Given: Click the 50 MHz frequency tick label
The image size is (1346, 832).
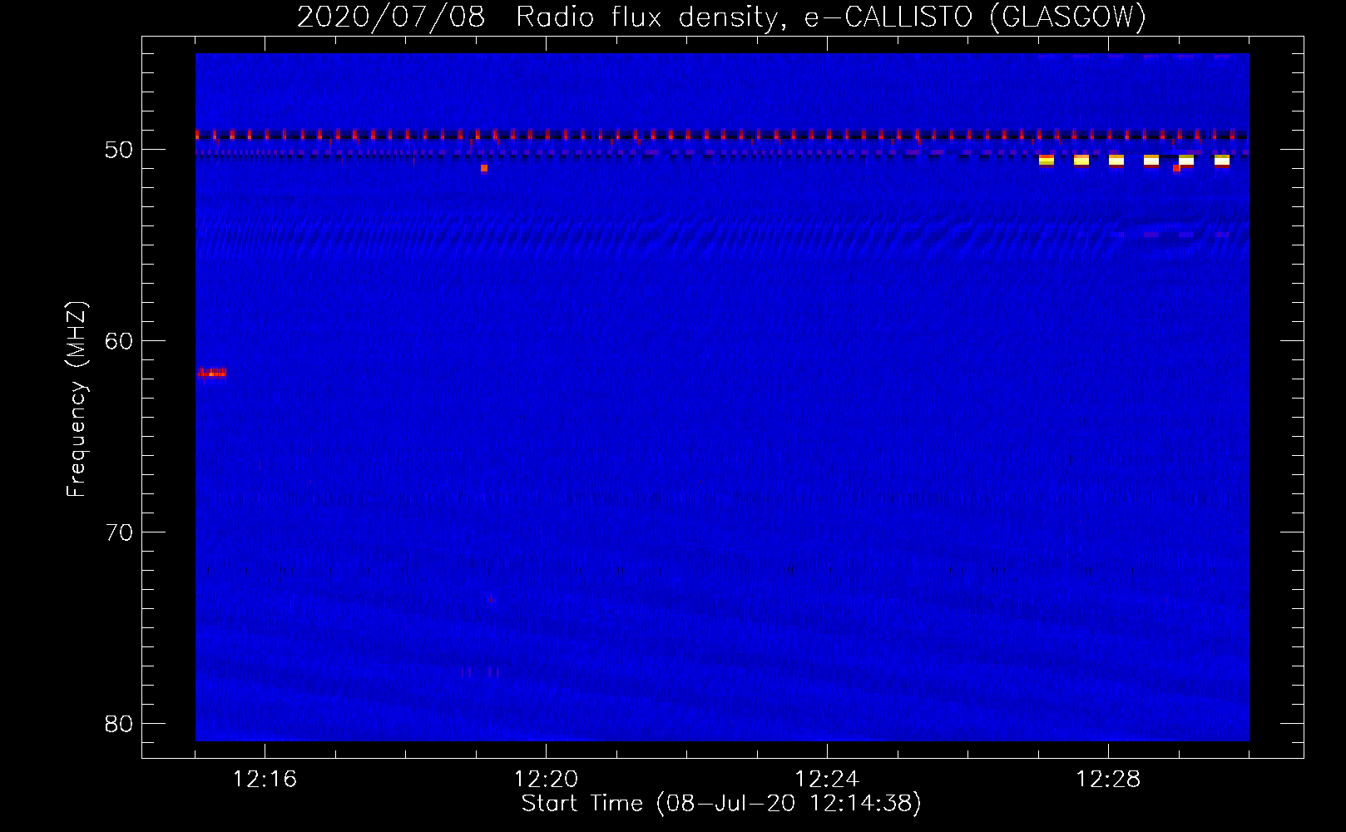Looking at the screenshot, I should pos(119,150).
